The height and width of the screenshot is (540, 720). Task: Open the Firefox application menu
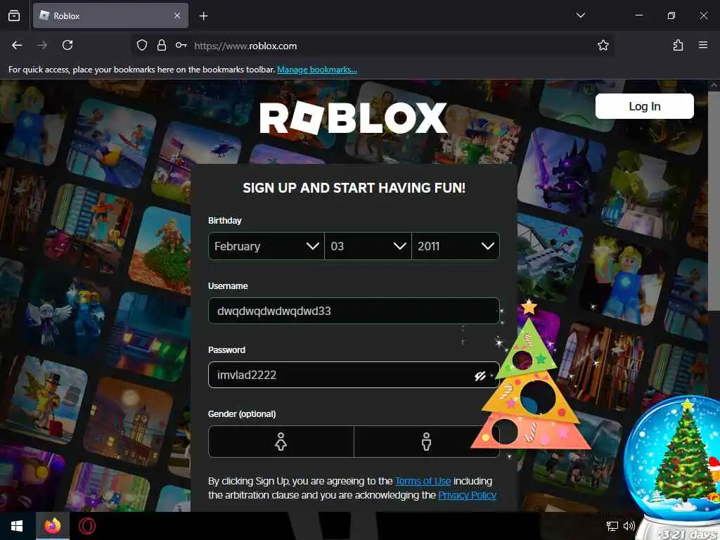(x=703, y=45)
